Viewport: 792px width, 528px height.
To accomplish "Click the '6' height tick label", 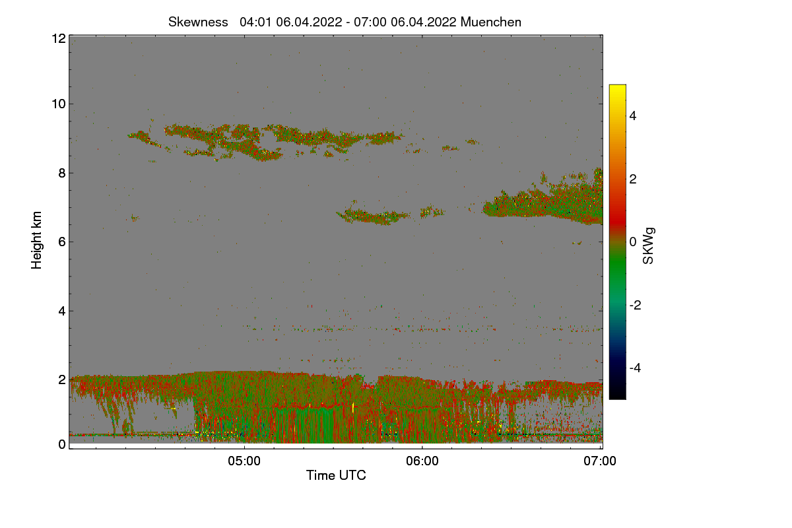I will coord(62,242).
